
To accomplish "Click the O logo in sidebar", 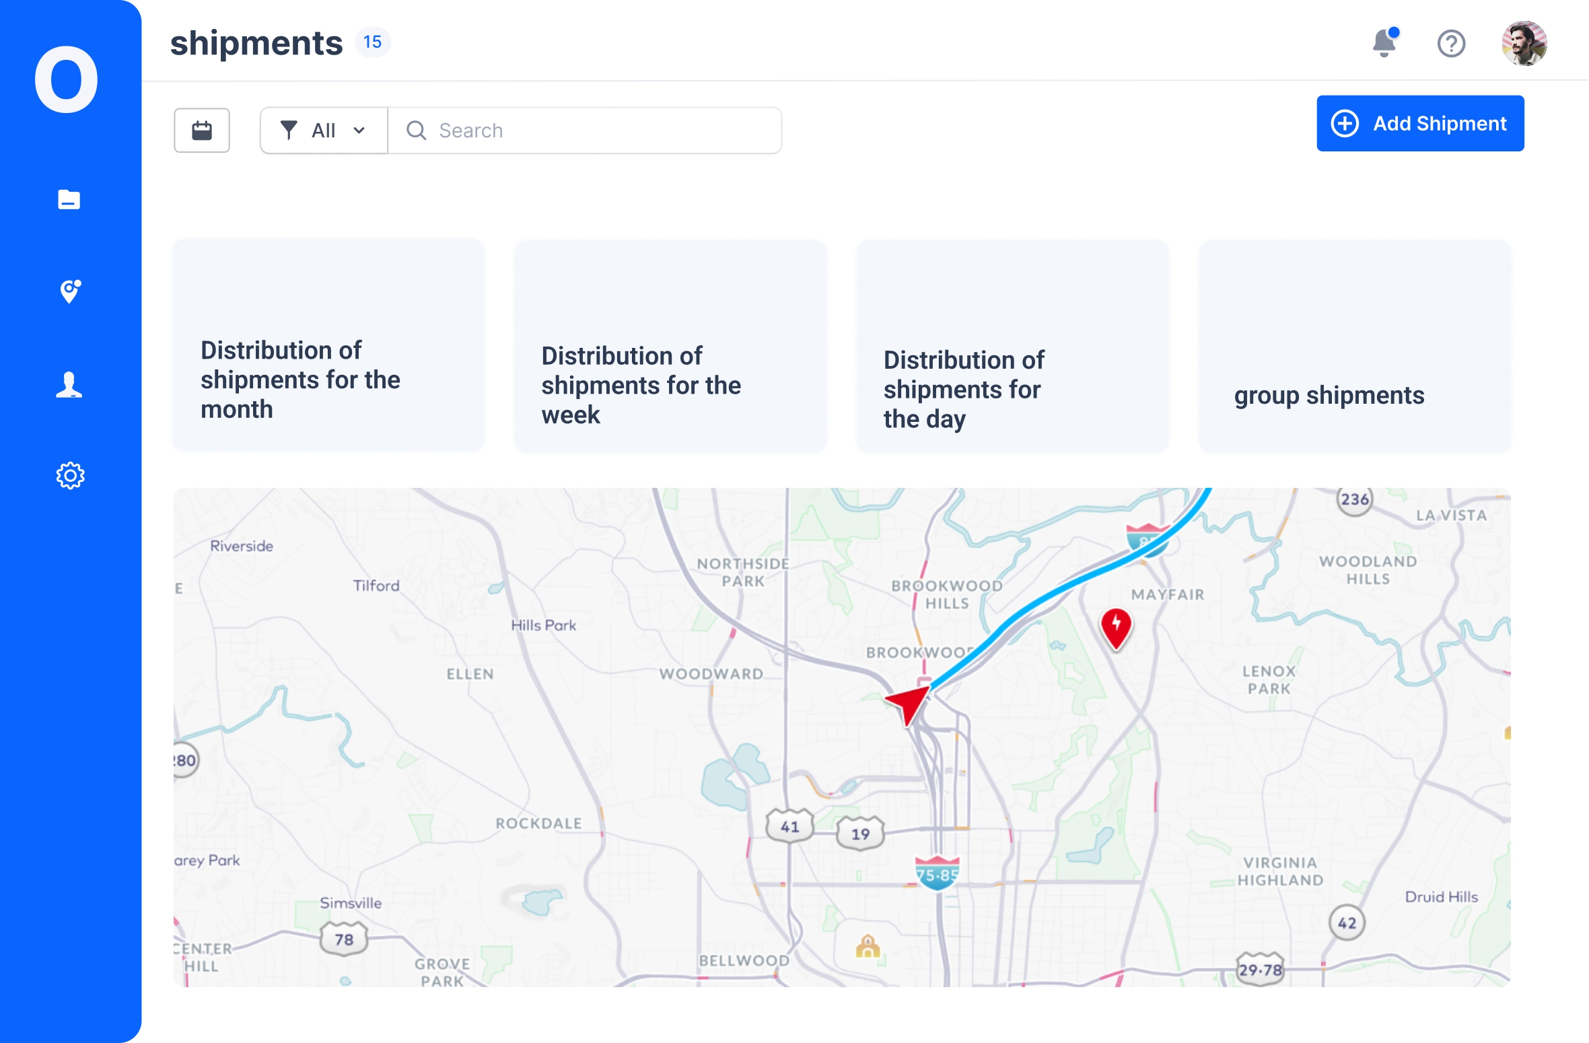I will click(x=66, y=79).
